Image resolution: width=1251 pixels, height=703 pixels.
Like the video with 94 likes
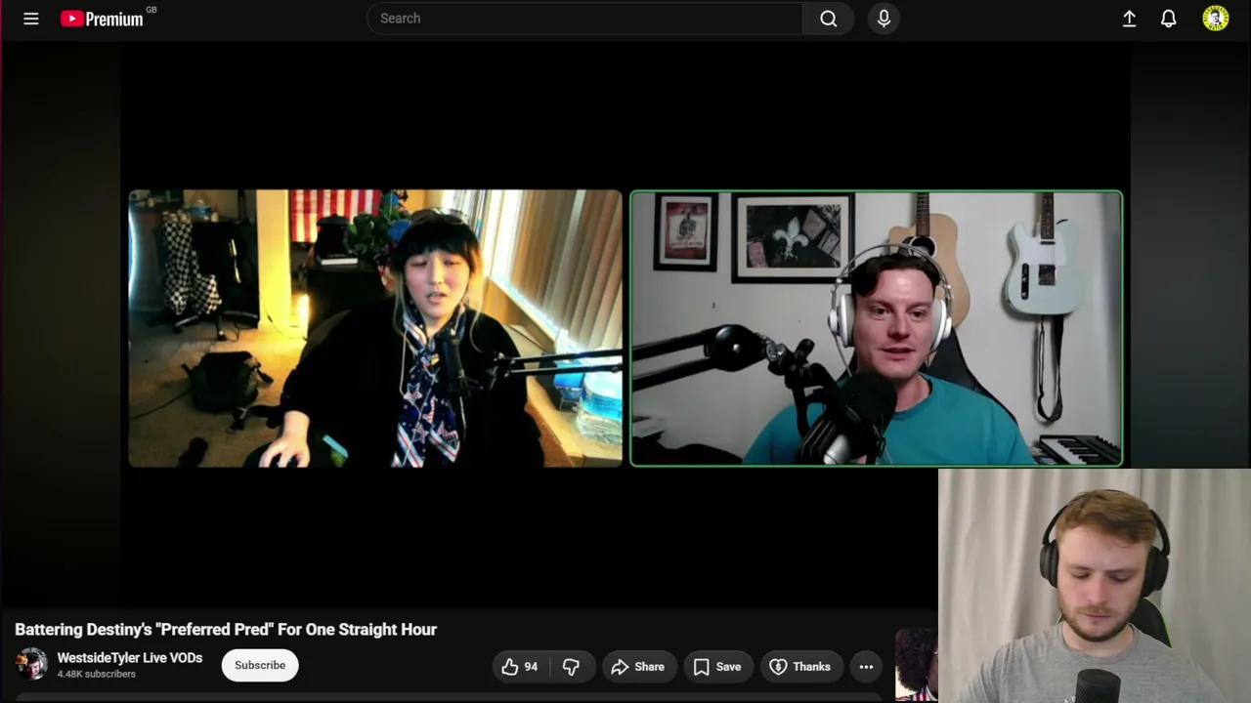coord(520,666)
